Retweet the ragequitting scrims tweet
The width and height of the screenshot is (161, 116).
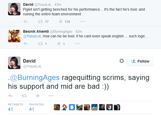click(24, 96)
